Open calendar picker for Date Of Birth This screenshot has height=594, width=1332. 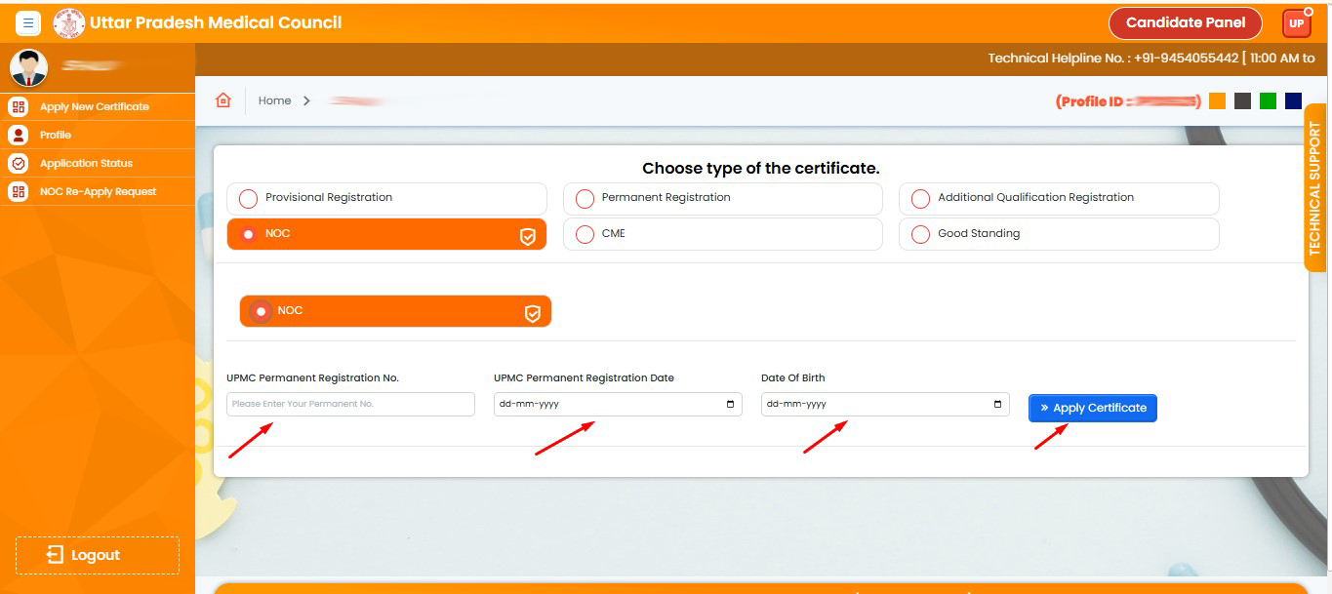(x=997, y=405)
